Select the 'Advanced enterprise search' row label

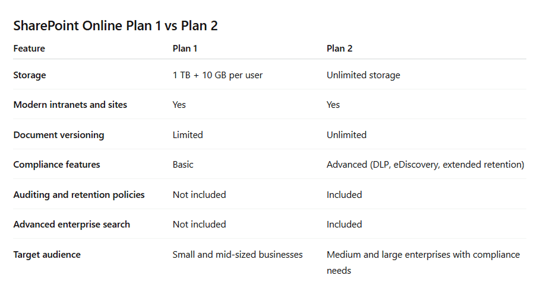[72, 225]
